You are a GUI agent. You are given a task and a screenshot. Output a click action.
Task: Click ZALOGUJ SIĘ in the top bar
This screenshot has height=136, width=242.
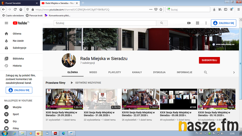click(224, 23)
